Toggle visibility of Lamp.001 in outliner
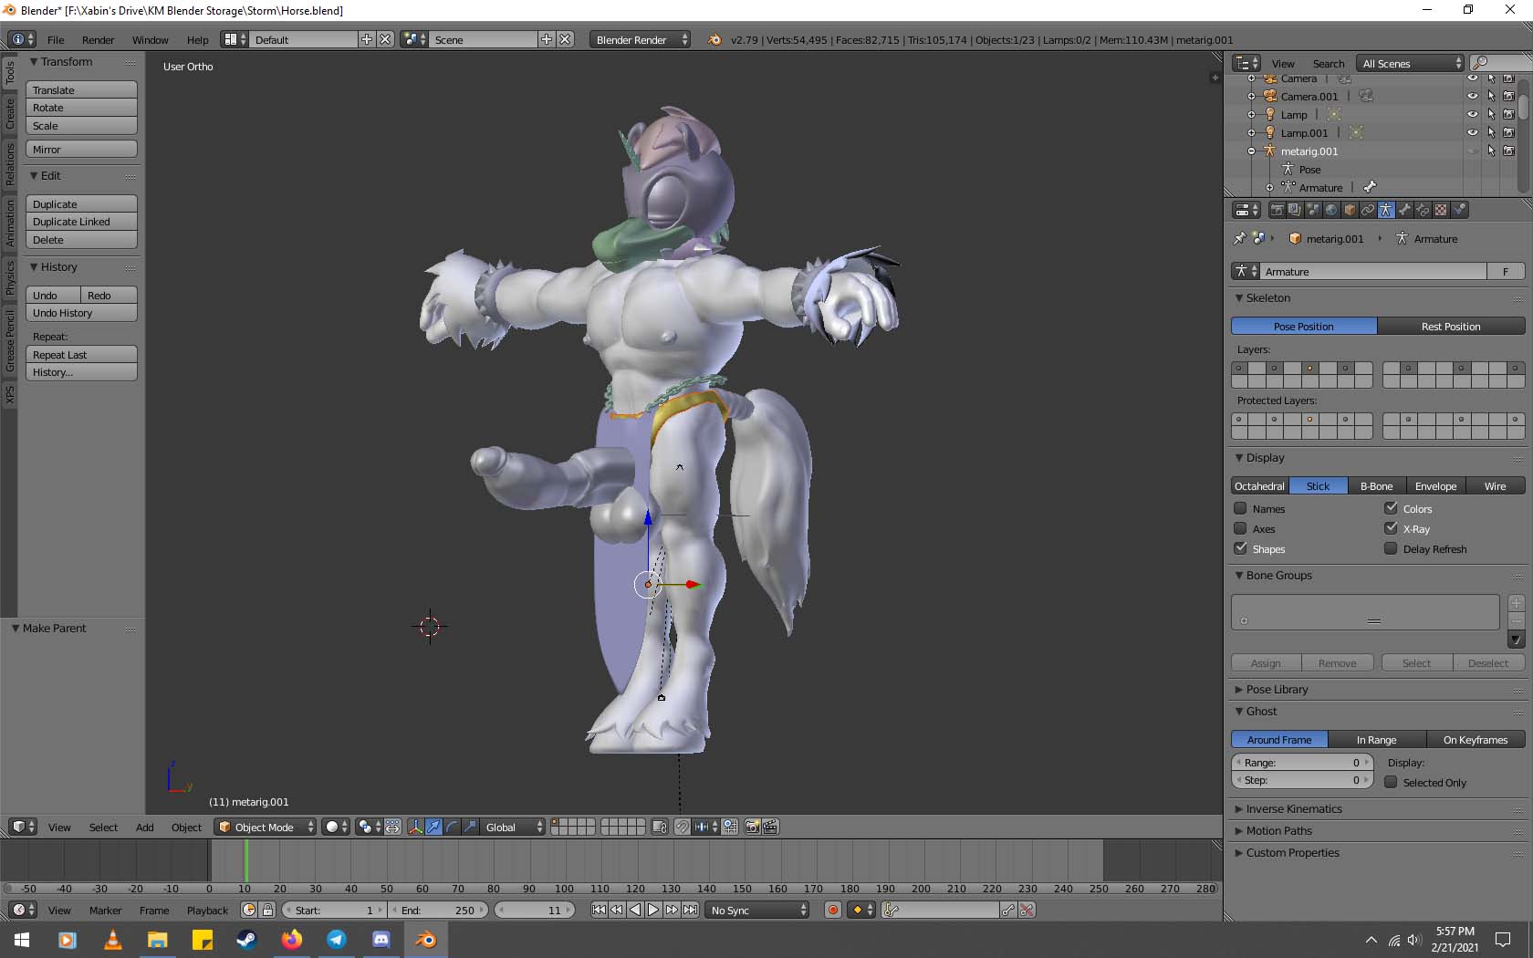Image resolution: width=1533 pixels, height=958 pixels. coord(1472,133)
